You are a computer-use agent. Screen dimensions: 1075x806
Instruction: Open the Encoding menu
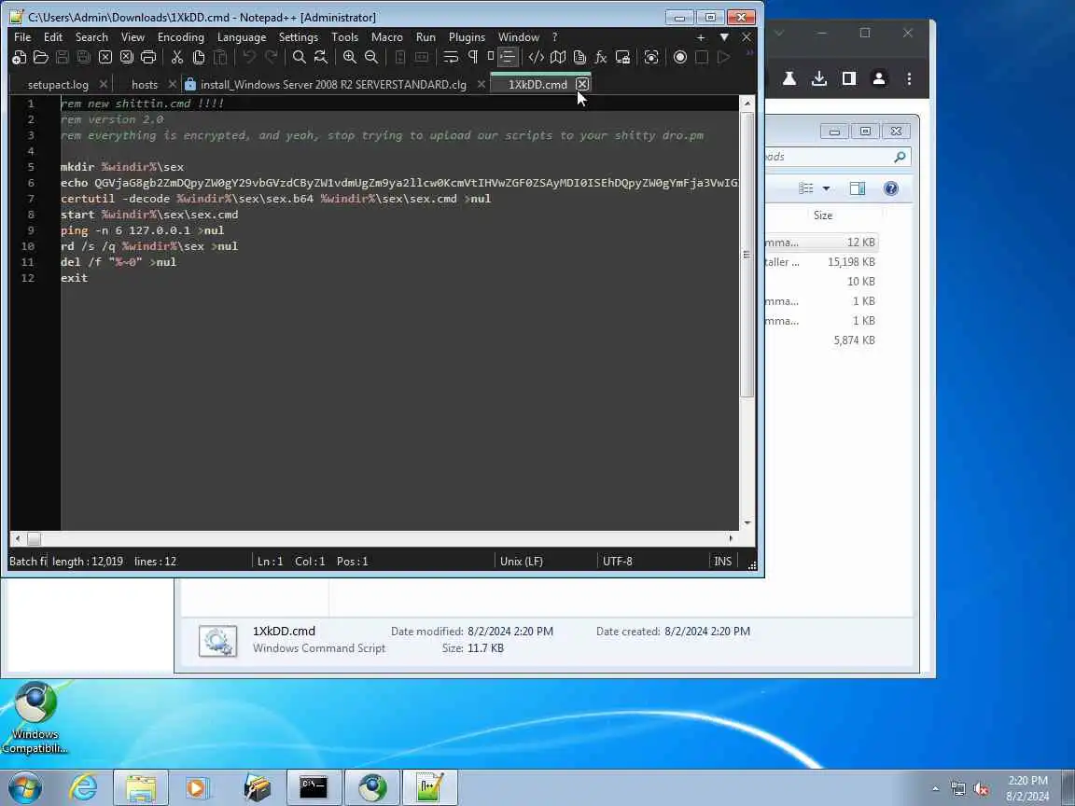pos(181,37)
